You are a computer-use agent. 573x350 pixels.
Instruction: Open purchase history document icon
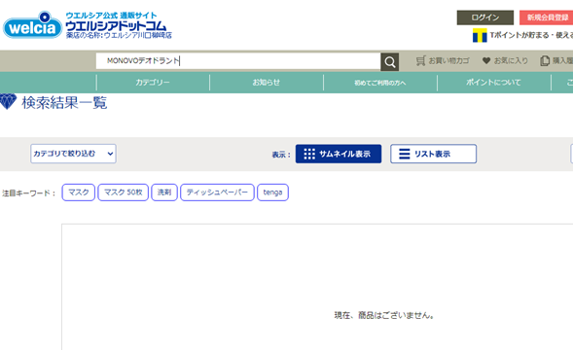[545, 60]
